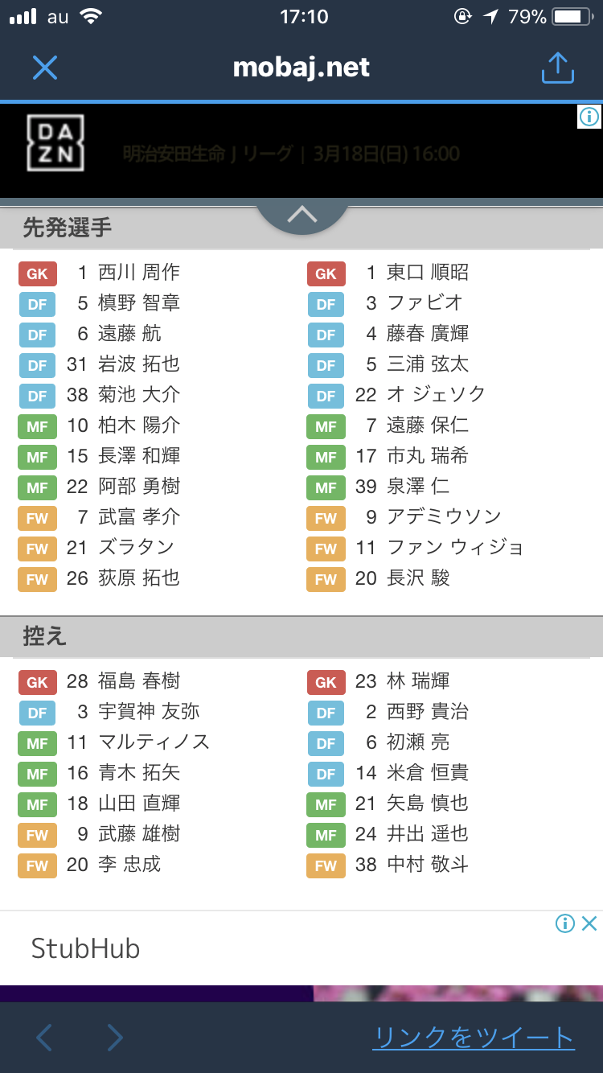The width and height of the screenshot is (603, 1073).
Task: Tap the share icon in header
Action: coord(557,68)
